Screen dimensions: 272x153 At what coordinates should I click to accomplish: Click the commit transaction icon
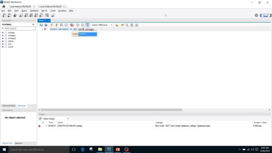click(x=78, y=25)
